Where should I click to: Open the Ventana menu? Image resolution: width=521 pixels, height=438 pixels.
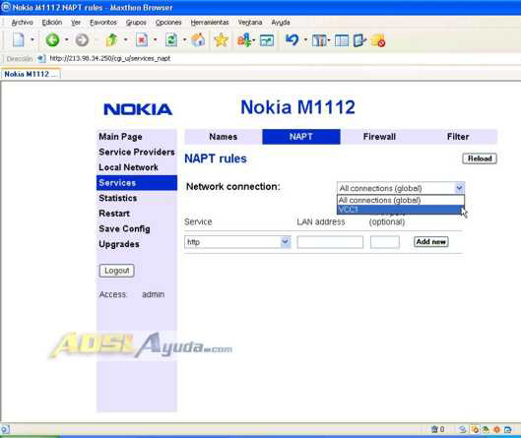pyautogui.click(x=250, y=23)
